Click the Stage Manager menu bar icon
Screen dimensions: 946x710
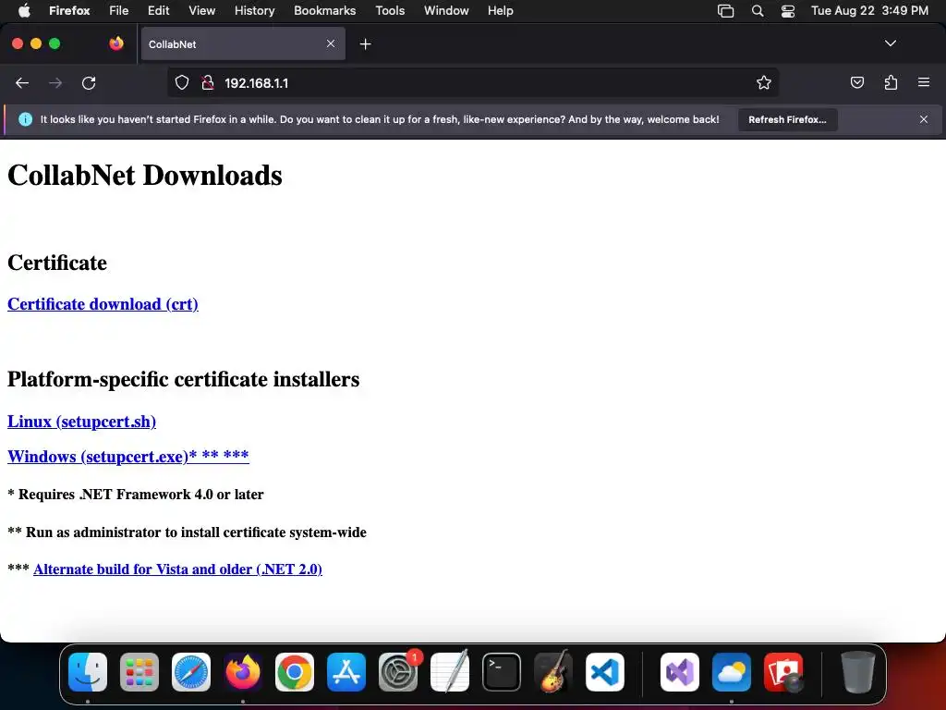point(725,11)
